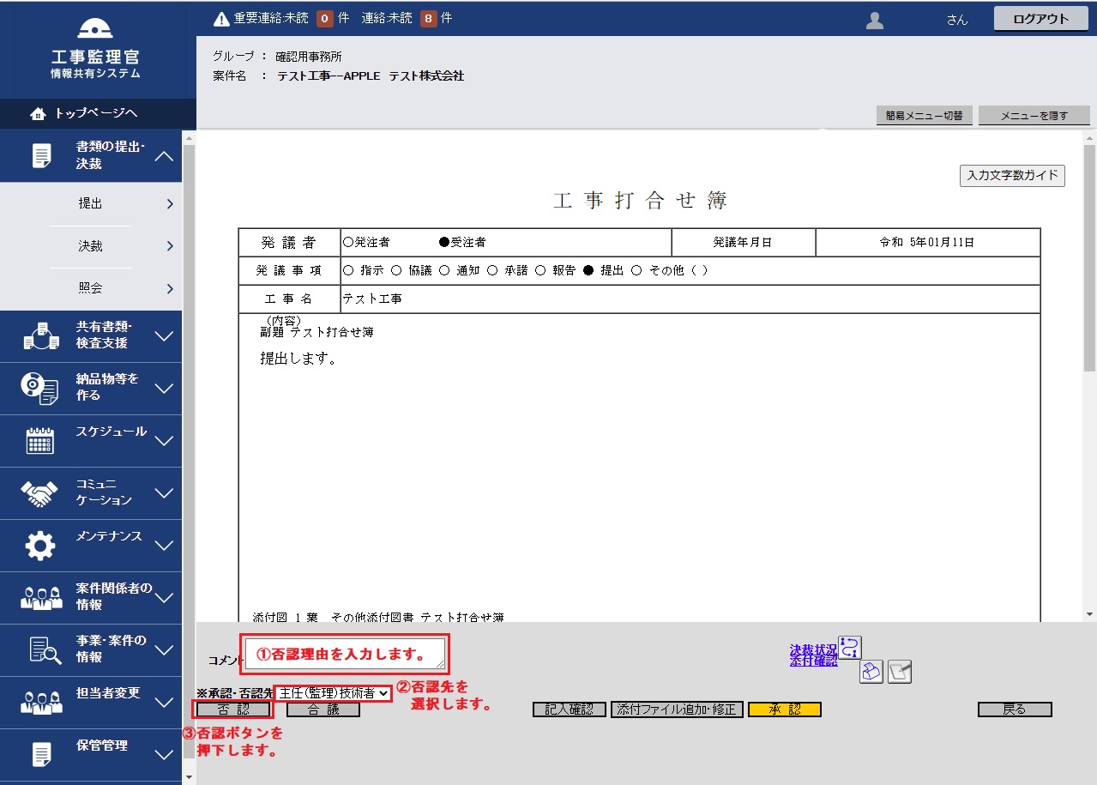Image resolution: width=1097 pixels, height=785 pixels.
Task: Expand the 納品物等を作る chevron
Action: [164, 389]
